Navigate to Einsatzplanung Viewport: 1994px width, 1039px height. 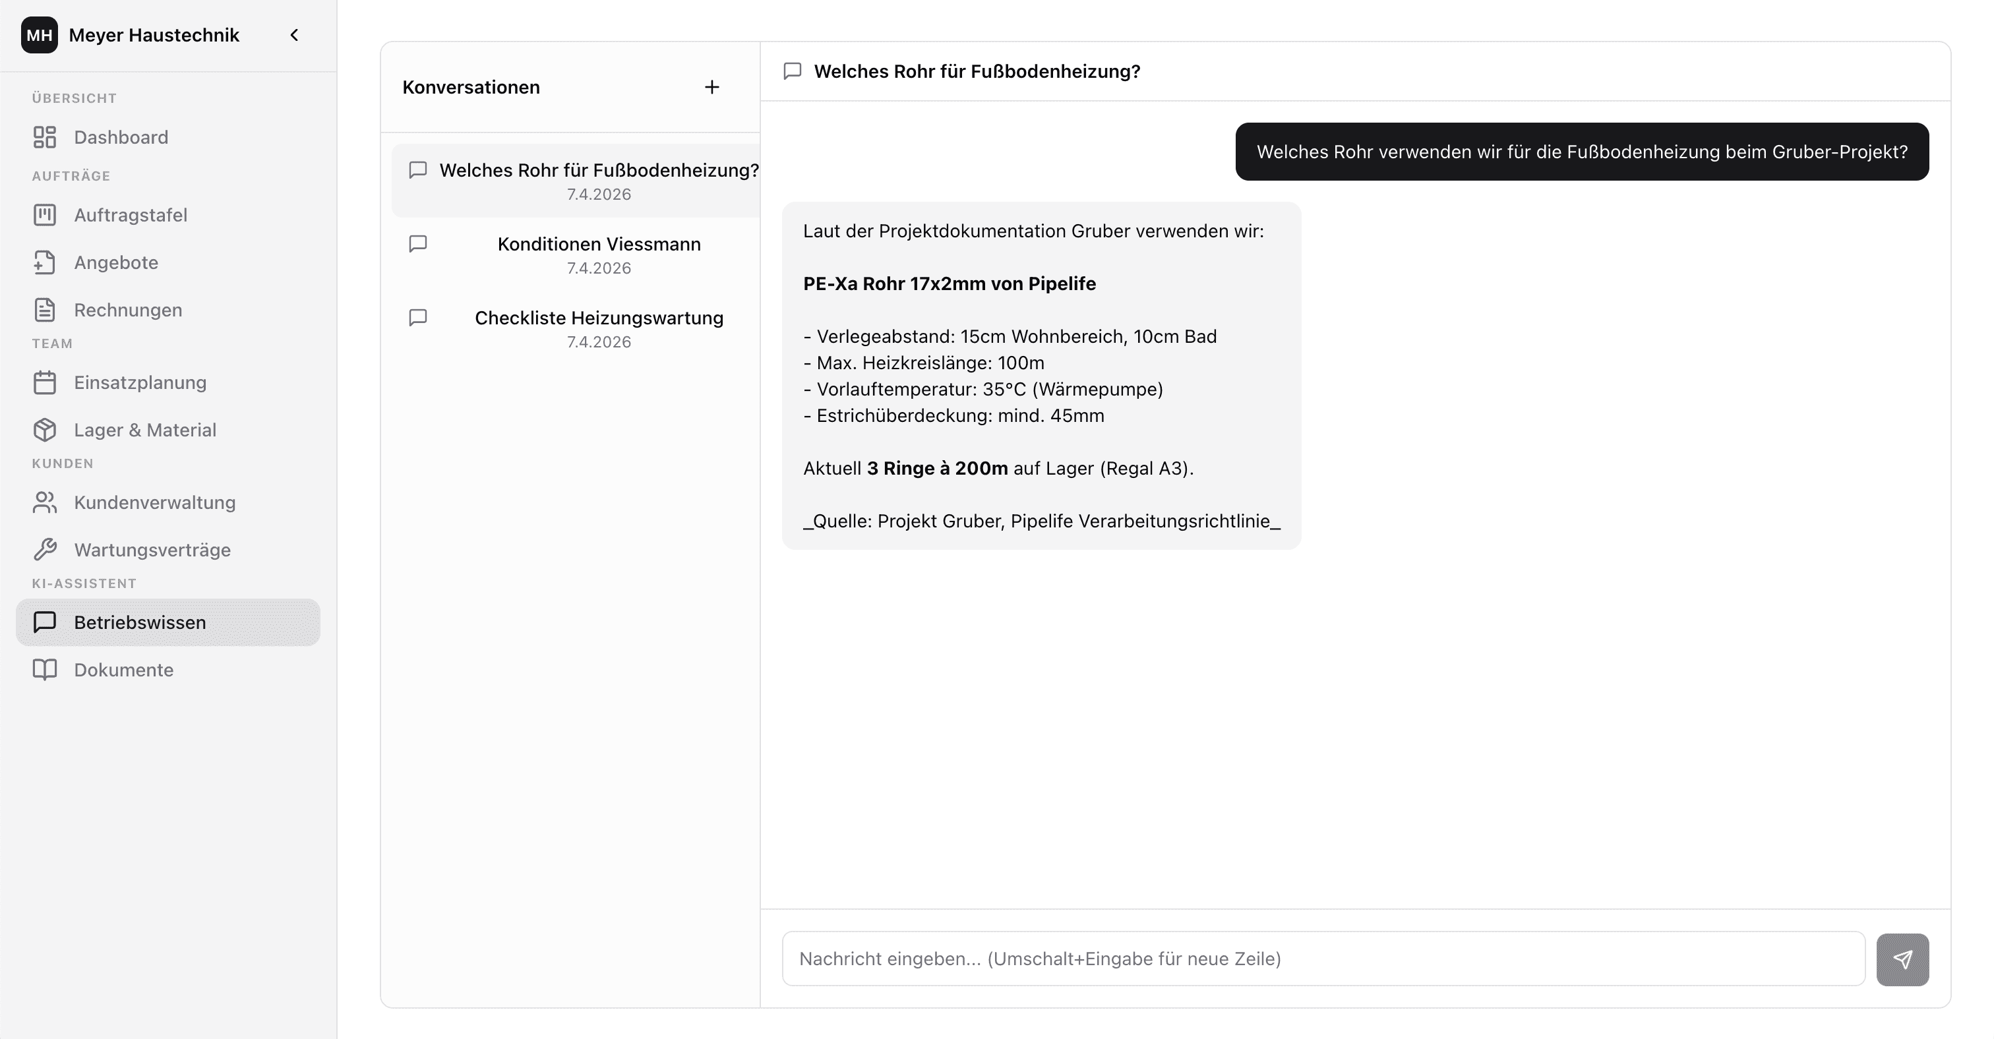[168, 382]
